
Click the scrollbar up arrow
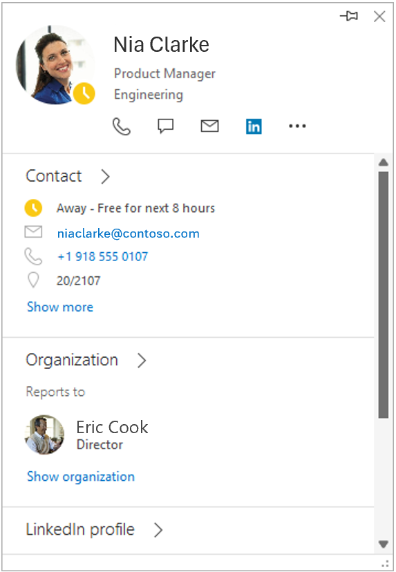click(x=384, y=162)
